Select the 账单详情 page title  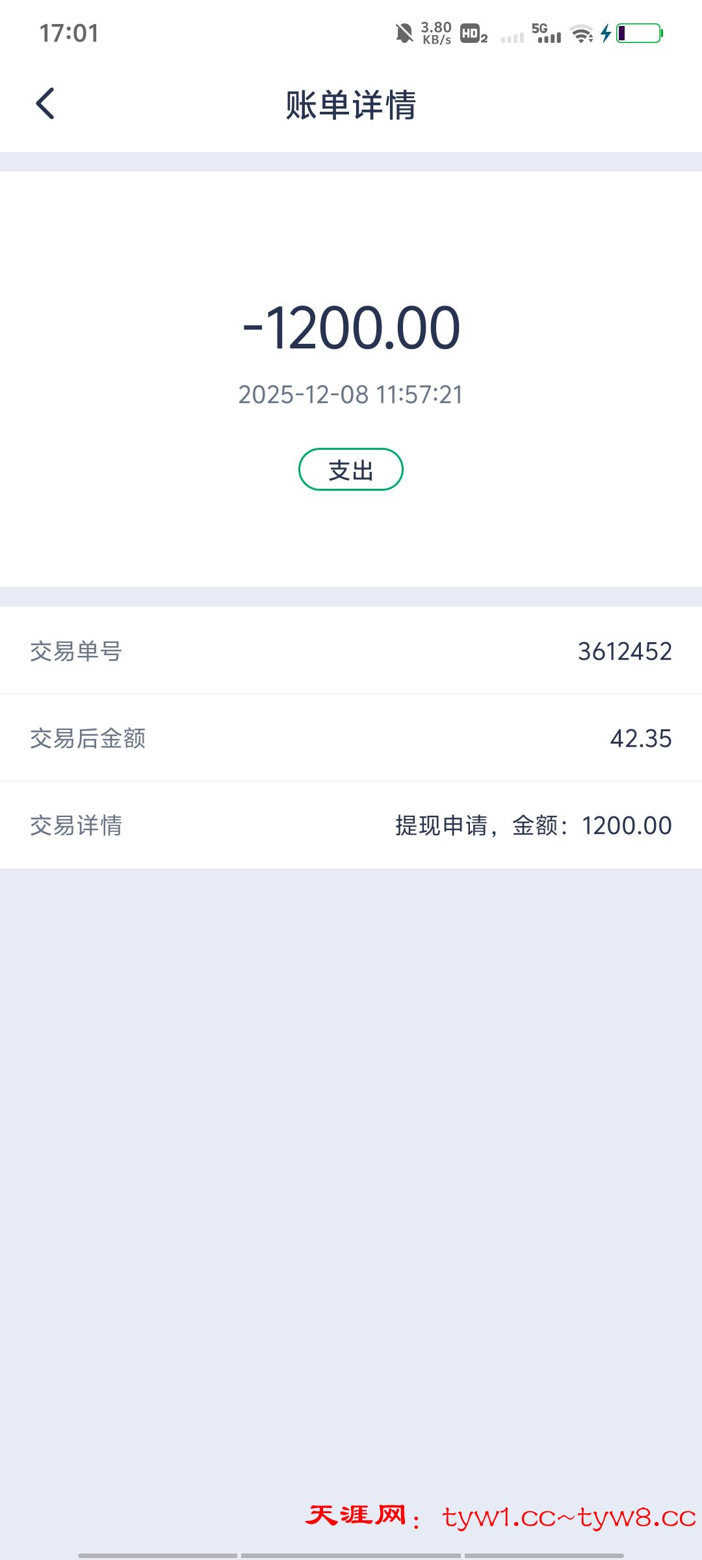click(x=351, y=105)
